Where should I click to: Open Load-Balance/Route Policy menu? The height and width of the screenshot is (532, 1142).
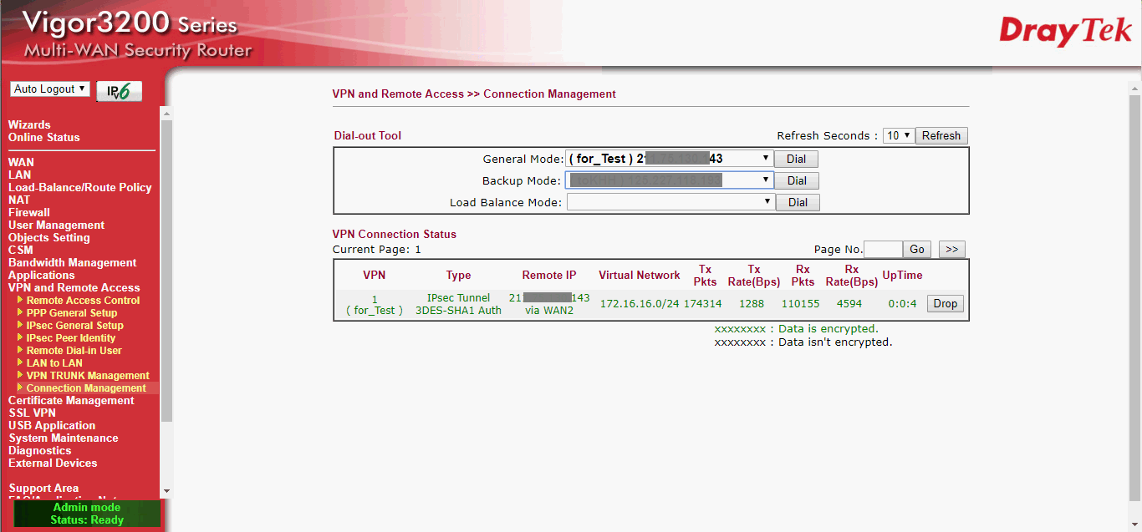[x=80, y=187]
